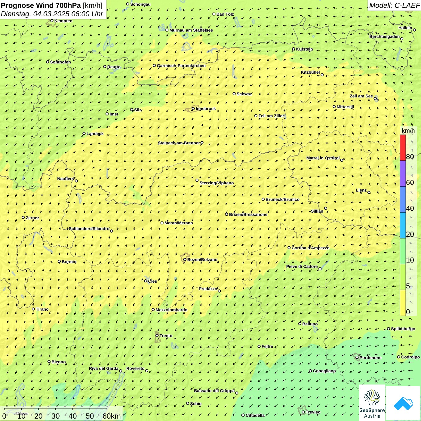Click the 'Zell am Ziller' label
This screenshot has width=421, height=421.
(271, 116)
